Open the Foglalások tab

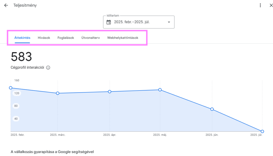coord(66,38)
